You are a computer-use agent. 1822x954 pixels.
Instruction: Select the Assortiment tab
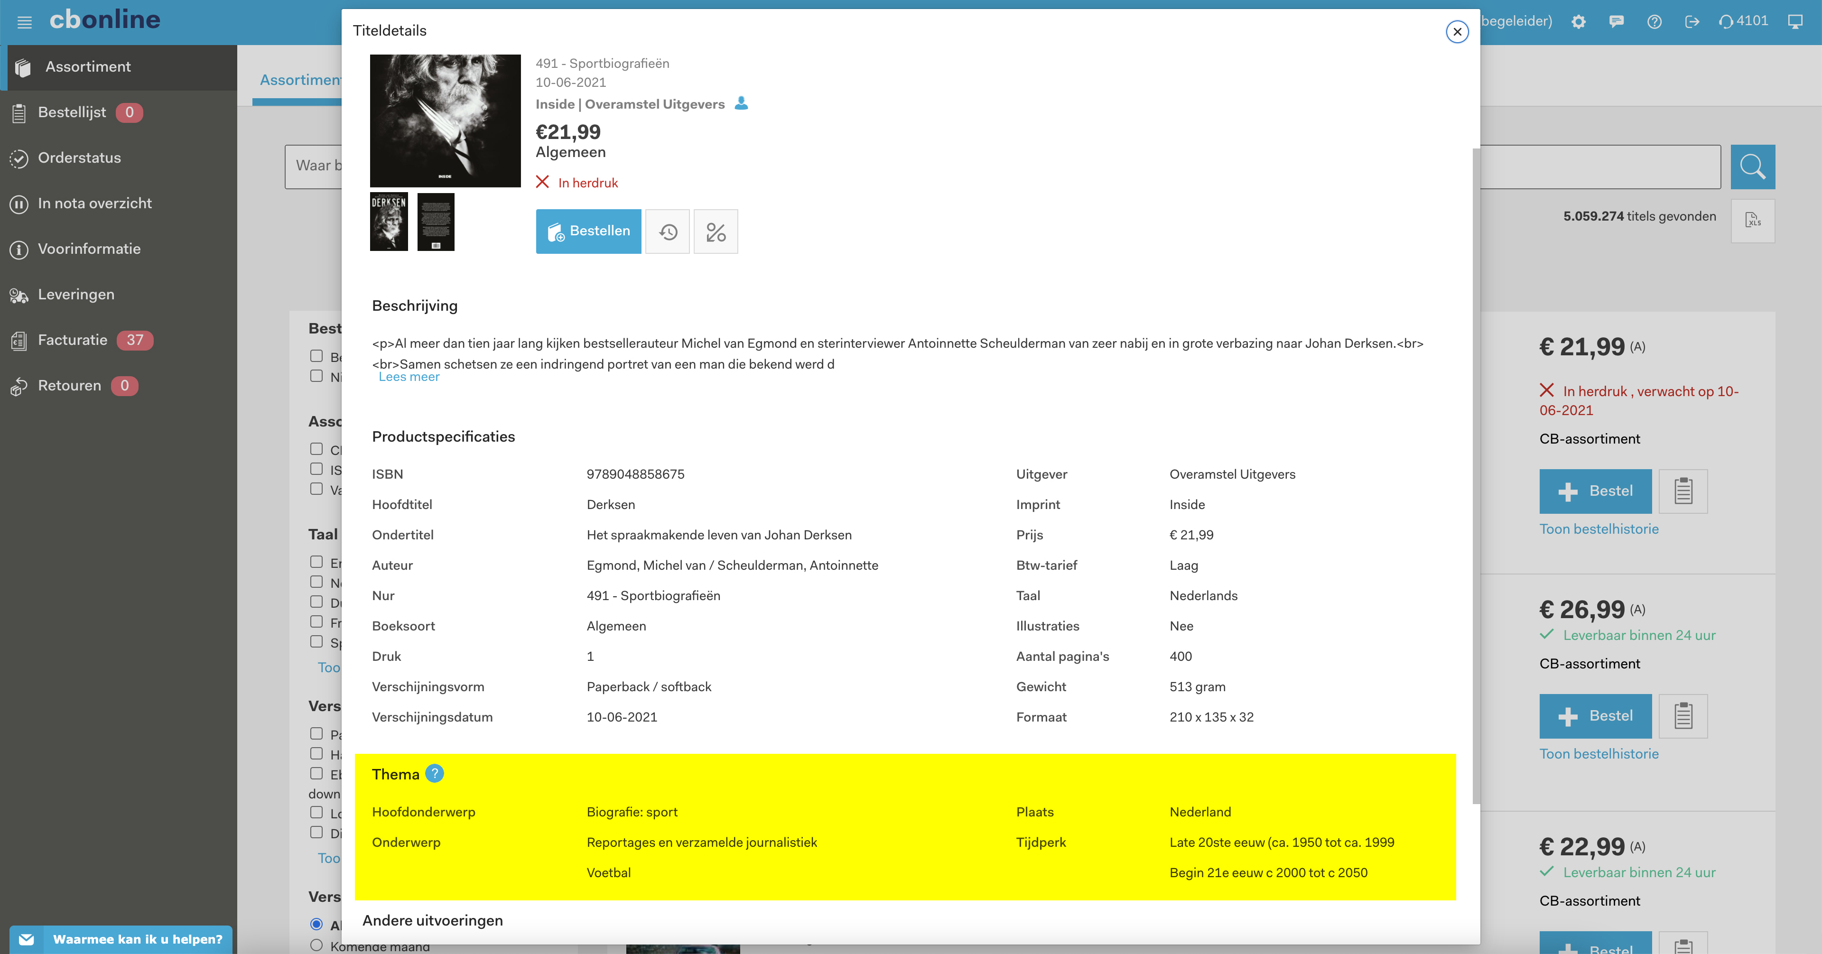point(300,81)
